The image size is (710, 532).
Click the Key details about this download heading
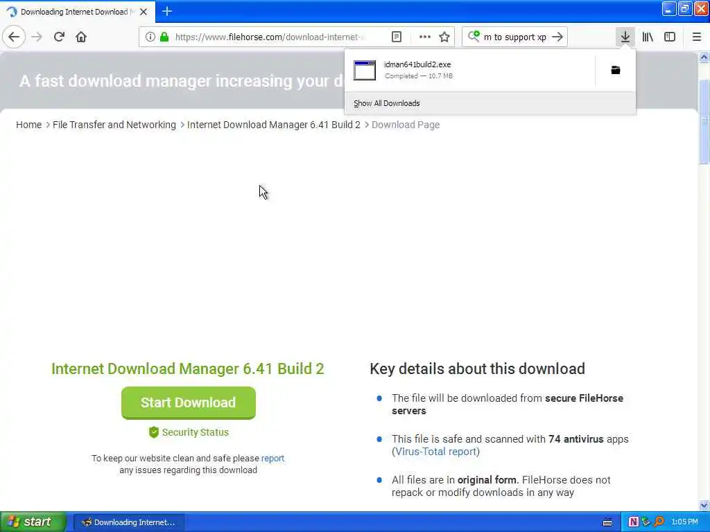coord(477,369)
